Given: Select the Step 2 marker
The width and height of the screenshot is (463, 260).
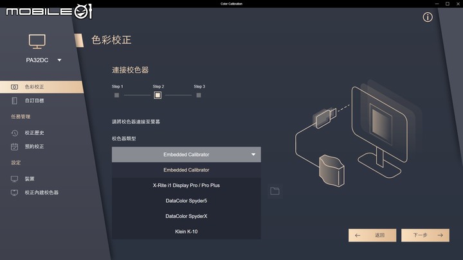Looking at the screenshot, I should coord(158,95).
